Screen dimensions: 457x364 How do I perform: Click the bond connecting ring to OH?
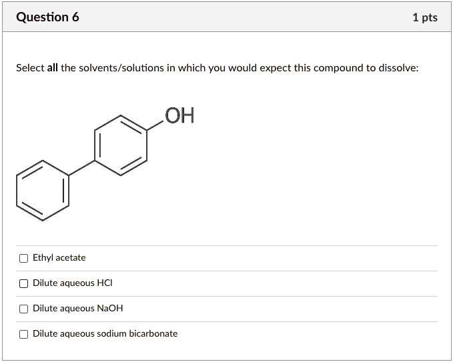(155, 125)
